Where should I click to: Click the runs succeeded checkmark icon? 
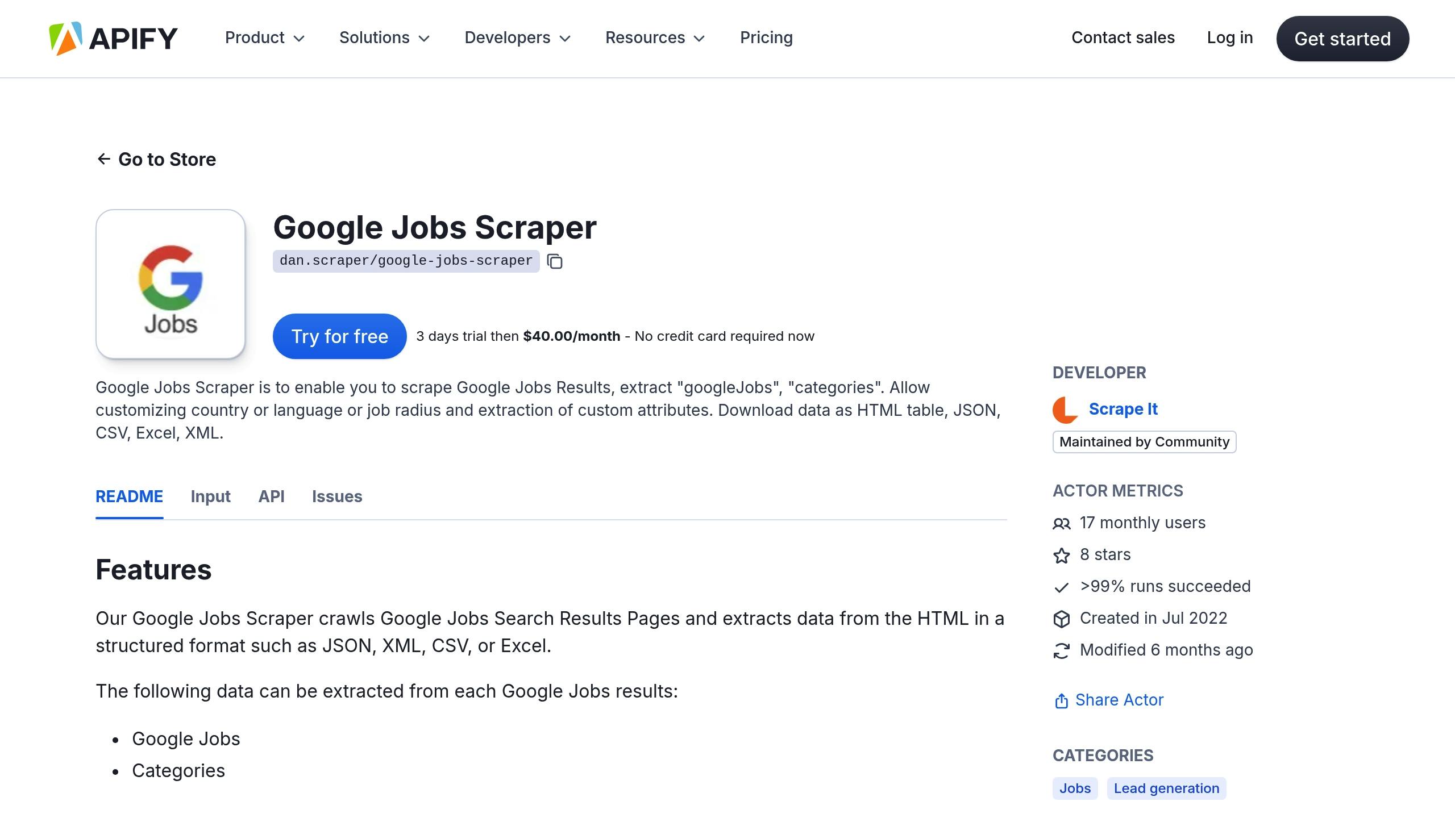click(x=1061, y=587)
